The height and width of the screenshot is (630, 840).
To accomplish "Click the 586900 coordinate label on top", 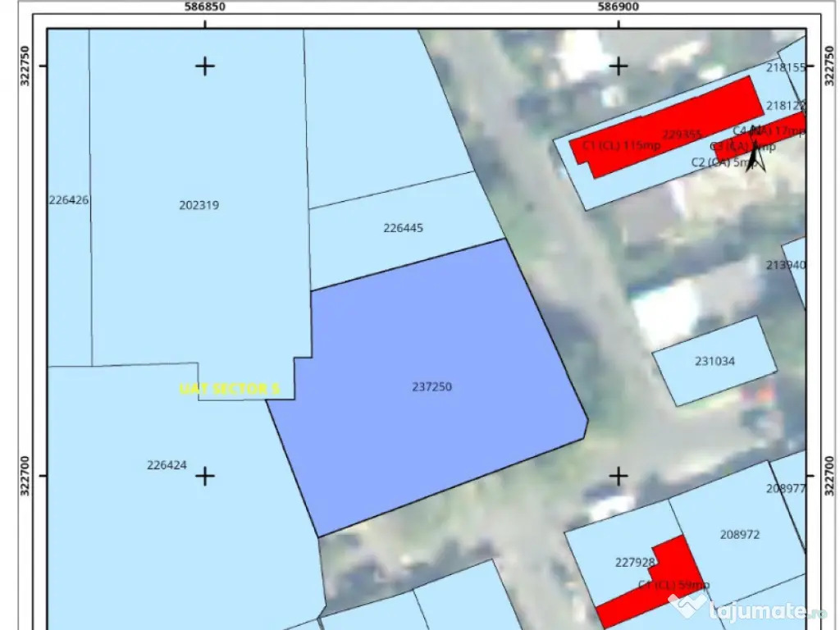I will coord(619,7).
